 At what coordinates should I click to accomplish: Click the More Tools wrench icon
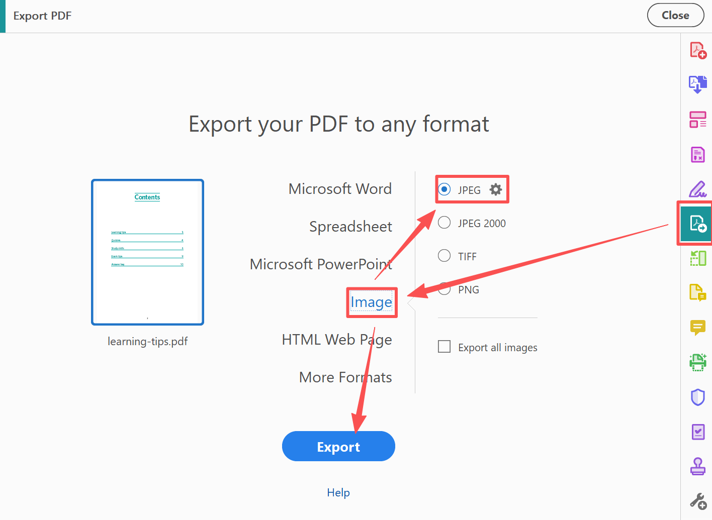point(698,500)
